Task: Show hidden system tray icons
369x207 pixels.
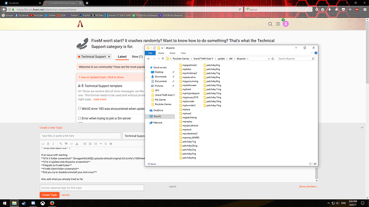Action: click(328, 203)
